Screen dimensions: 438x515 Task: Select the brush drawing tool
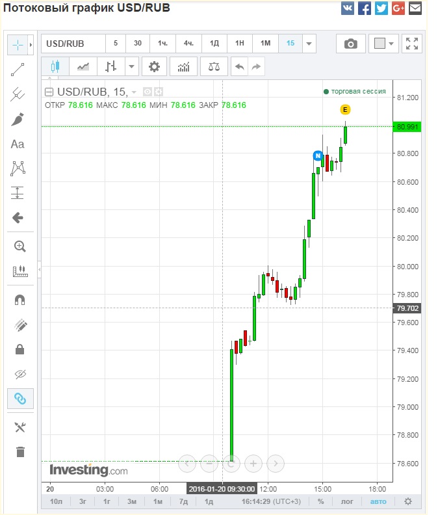pos(18,119)
